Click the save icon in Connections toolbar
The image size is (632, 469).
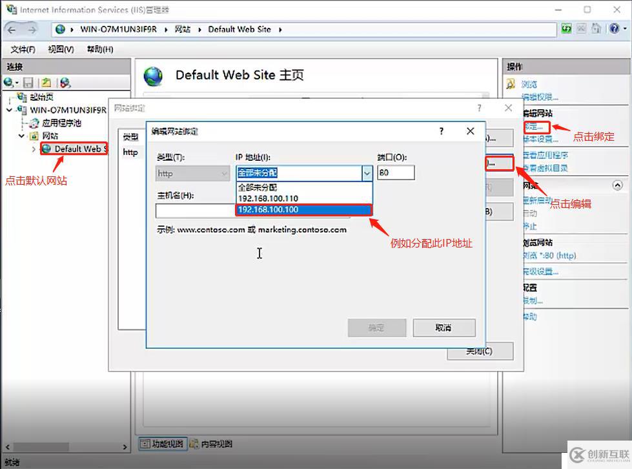28,83
